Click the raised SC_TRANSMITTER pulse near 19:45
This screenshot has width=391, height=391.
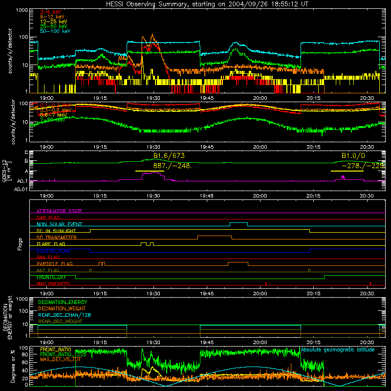[215, 237]
